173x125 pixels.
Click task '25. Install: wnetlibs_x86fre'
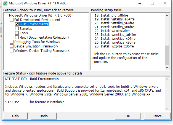(115, 42)
